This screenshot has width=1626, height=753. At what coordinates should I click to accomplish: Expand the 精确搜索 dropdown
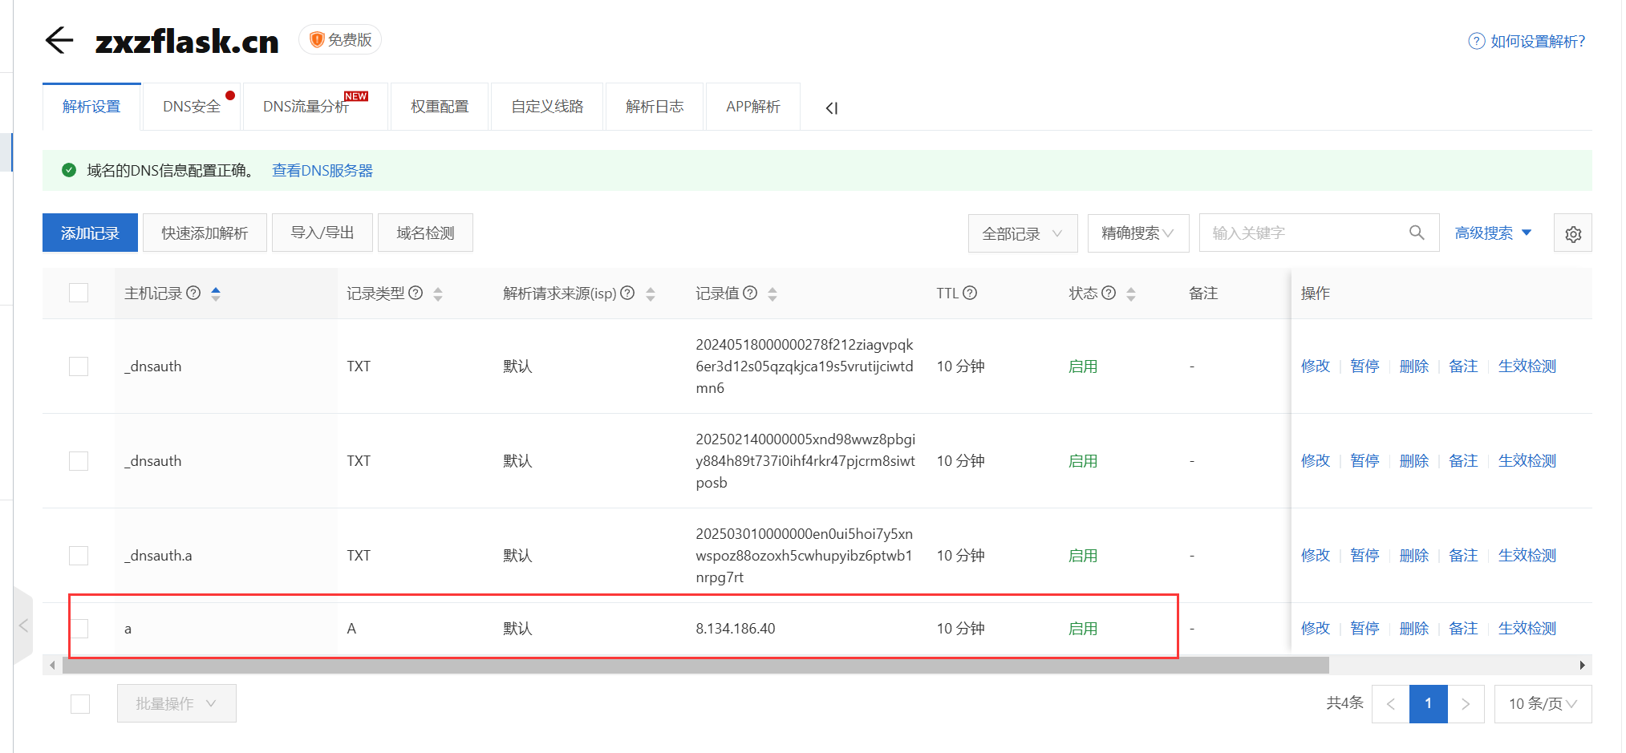[1137, 233]
